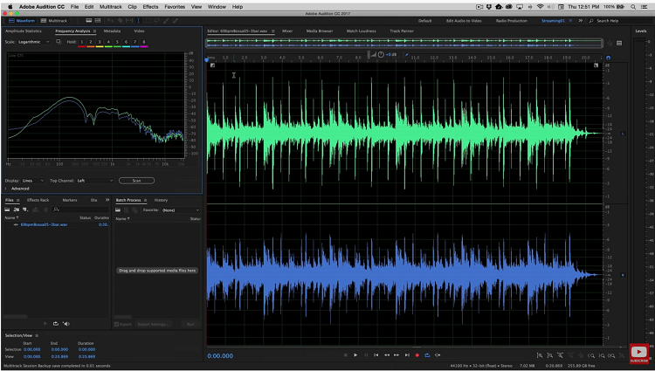655x371 pixels.
Task: Open Files panel menu icon
Action: click(18, 200)
